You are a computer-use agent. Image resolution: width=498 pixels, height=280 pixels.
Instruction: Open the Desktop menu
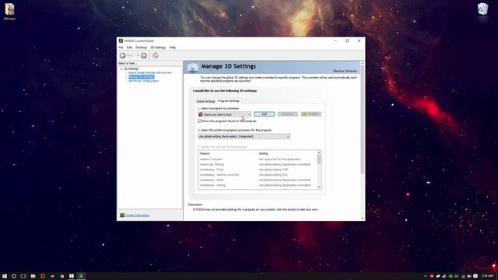[141, 47]
